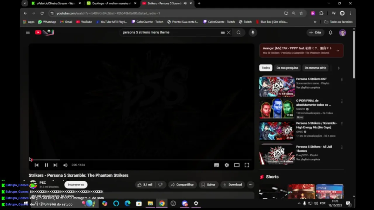
Task: Enter fullscreen in the video player
Action: (x=247, y=165)
